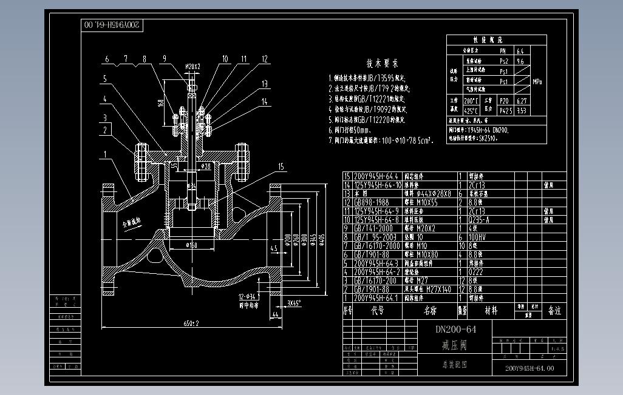
Task: Click the 'MPa' unit cell
Action: pos(537,82)
